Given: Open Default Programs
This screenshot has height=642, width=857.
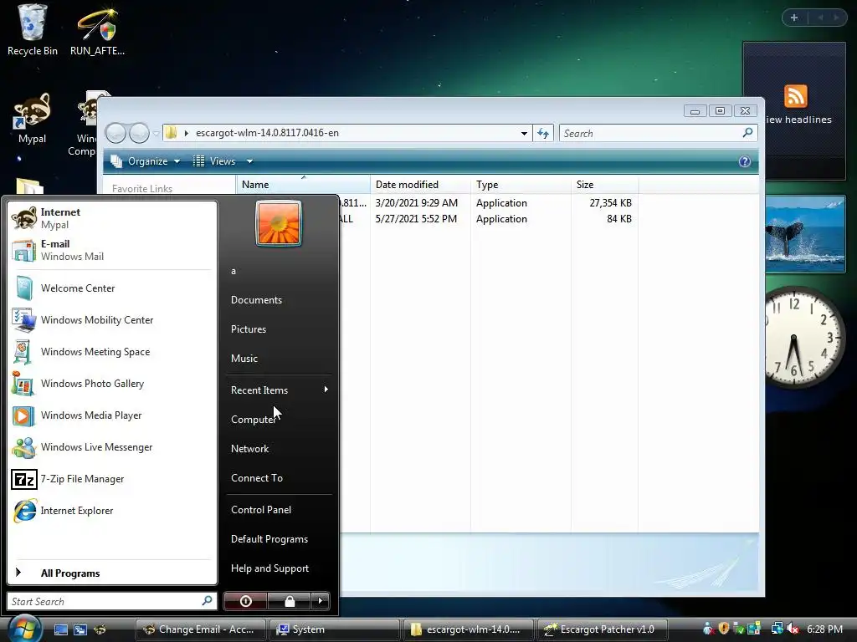Looking at the screenshot, I should click(x=279, y=539).
